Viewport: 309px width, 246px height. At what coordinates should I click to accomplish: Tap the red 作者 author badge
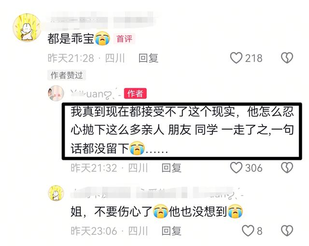click(135, 93)
